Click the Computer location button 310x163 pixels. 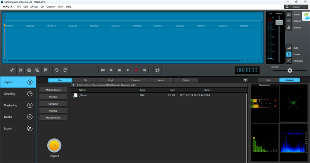coord(53,104)
